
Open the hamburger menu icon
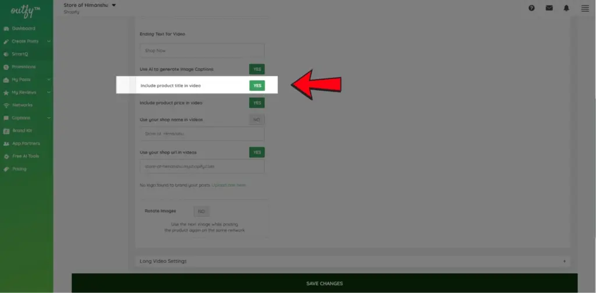585,8
